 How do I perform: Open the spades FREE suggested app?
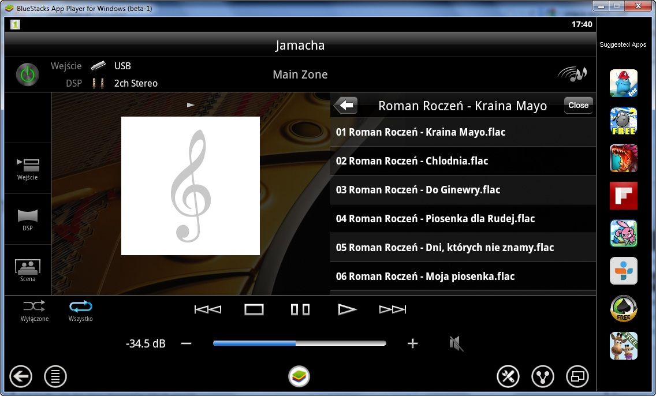(x=623, y=308)
